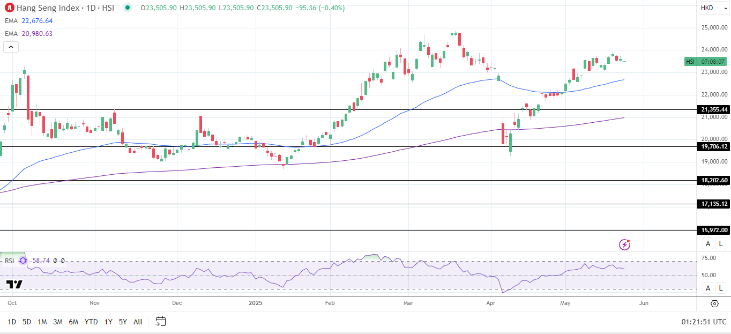Click the 22,000.00 price axis label
Viewport: 731px width, 334px height.
[714, 95]
